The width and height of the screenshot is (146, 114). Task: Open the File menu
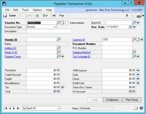point(7,10)
